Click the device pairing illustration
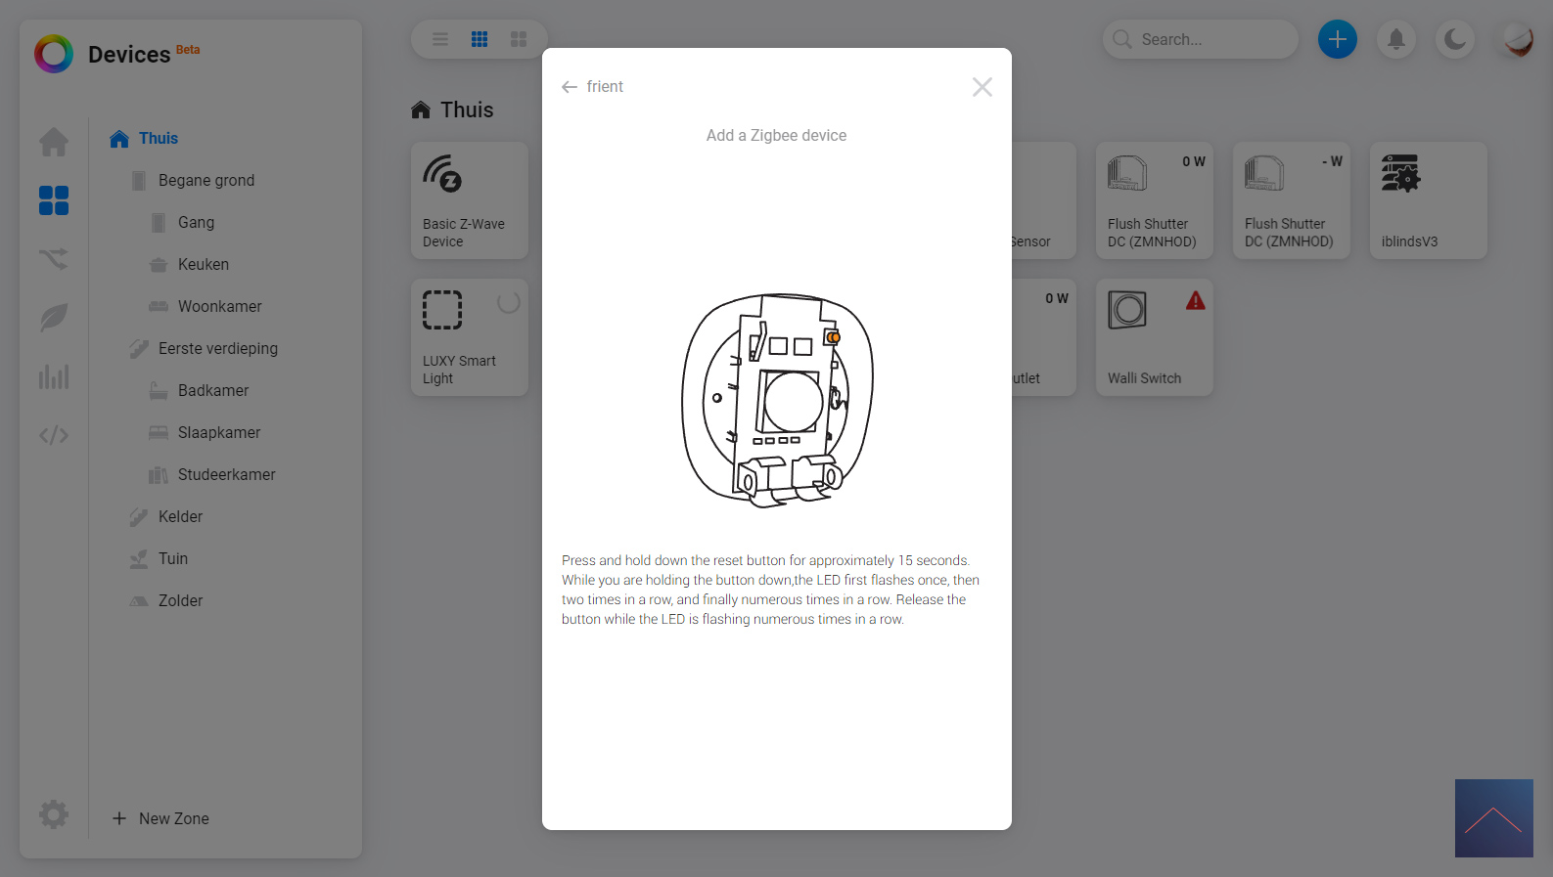1553x877 pixels. click(777, 400)
